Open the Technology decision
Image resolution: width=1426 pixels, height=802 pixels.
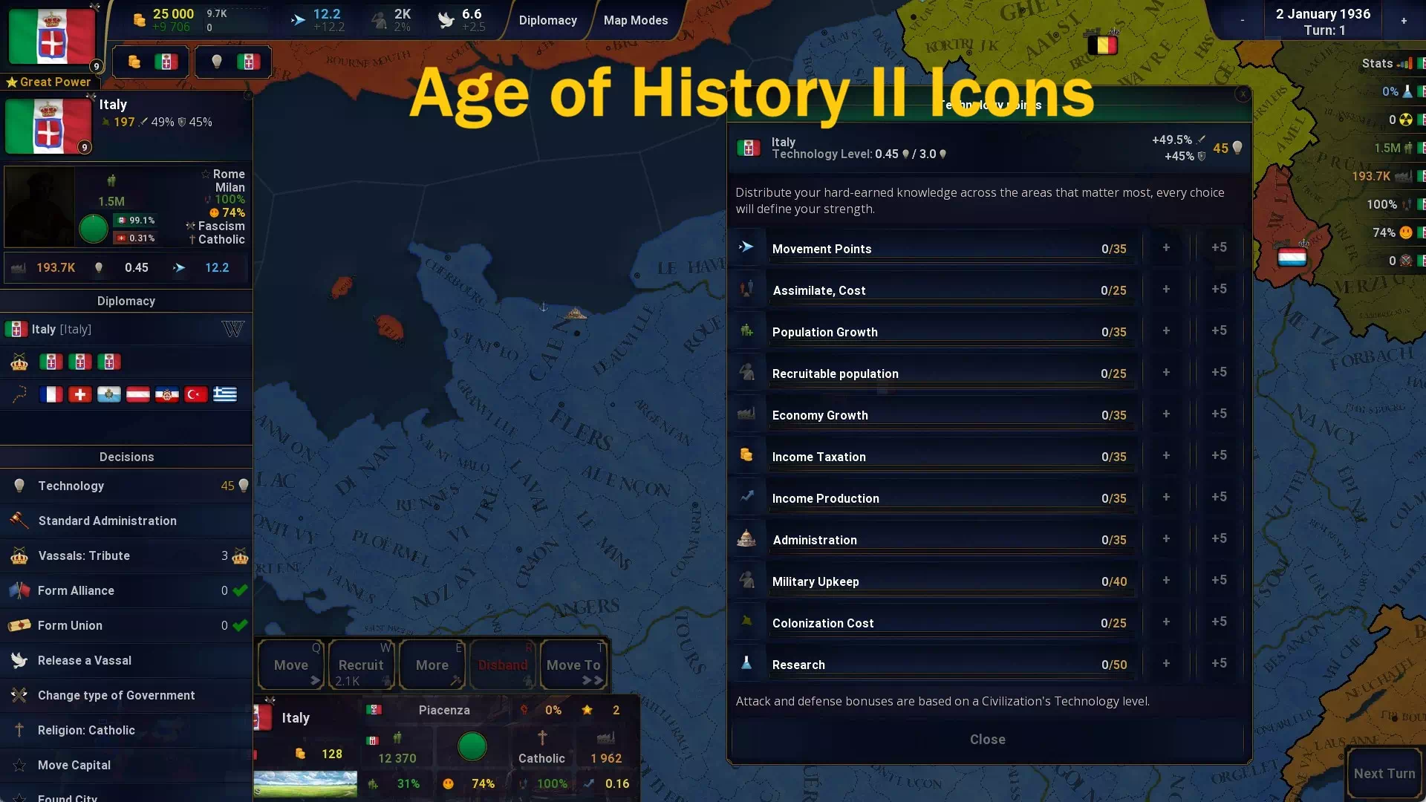pyautogui.click(x=126, y=486)
